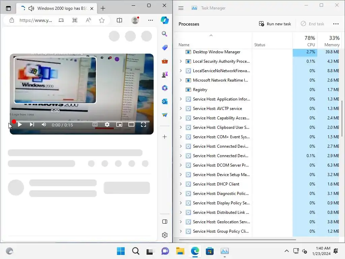
Task: Enable Read aloud in Edge
Action: [88, 20]
